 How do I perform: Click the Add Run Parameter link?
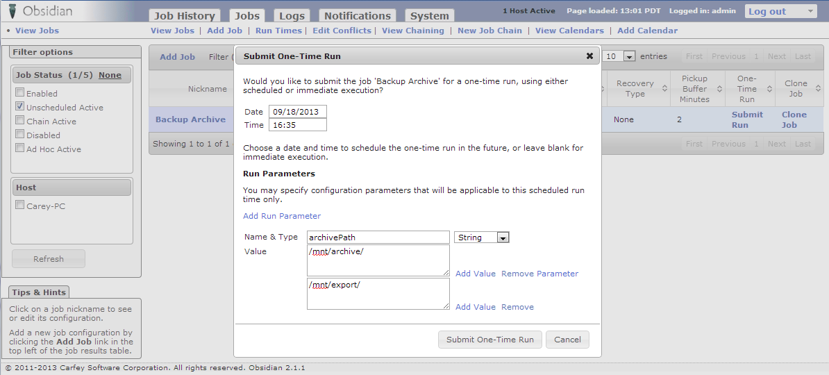[282, 216]
